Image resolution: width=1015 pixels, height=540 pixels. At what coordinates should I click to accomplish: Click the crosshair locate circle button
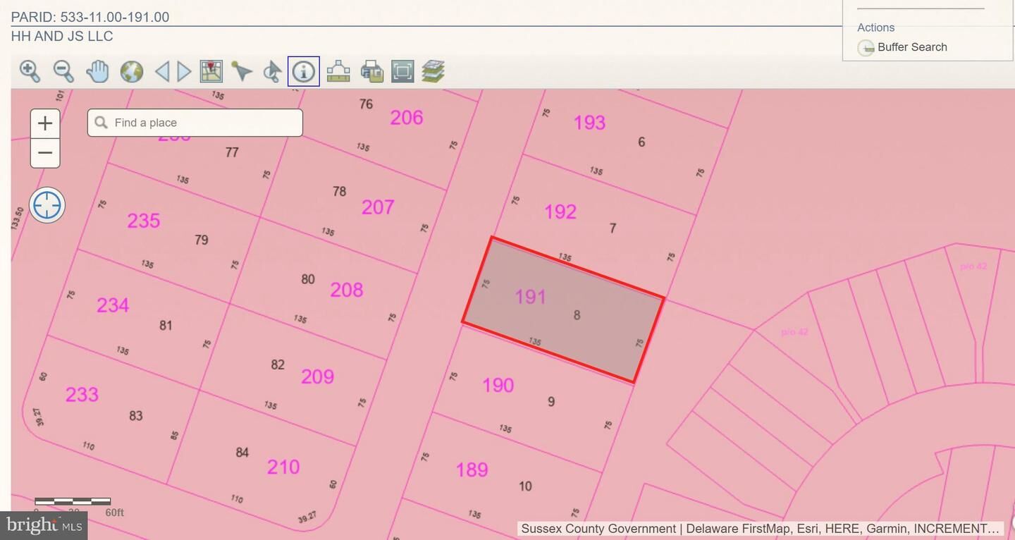point(47,204)
